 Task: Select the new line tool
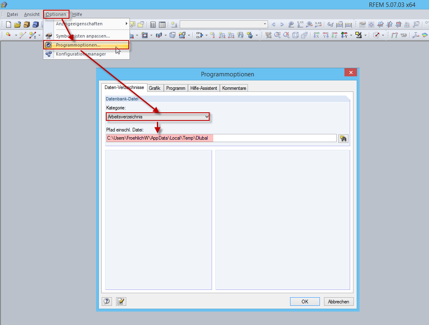click(x=23, y=35)
